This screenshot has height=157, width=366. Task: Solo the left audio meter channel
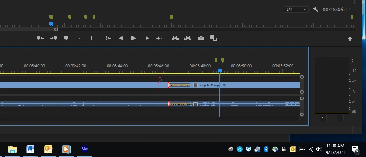[x=323, y=118]
